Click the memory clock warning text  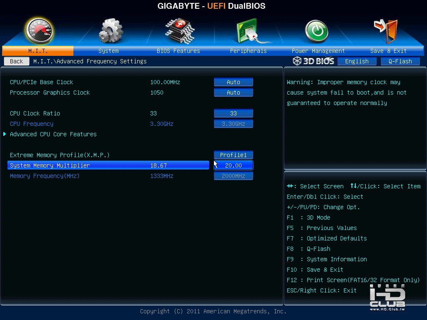click(x=347, y=92)
